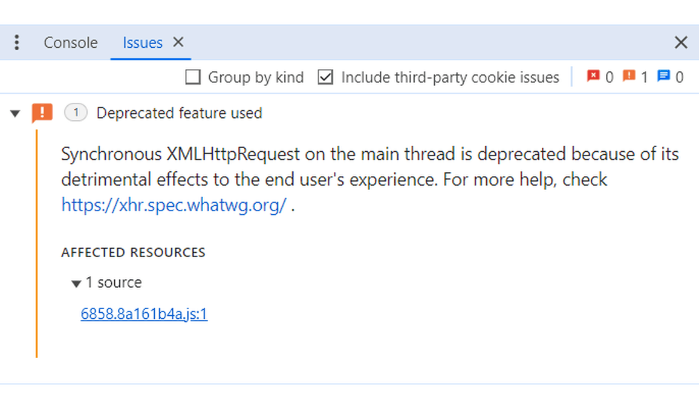
Task: Open the drawer kebab menu
Action: pyautogui.click(x=17, y=42)
